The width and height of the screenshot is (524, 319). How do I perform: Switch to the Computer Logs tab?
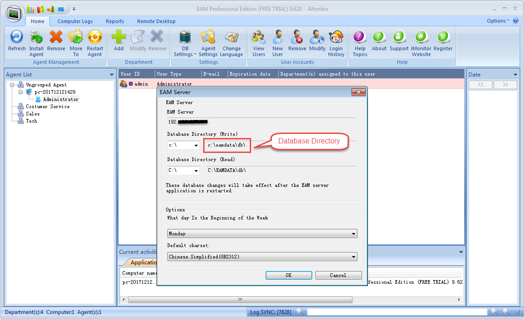[75, 21]
